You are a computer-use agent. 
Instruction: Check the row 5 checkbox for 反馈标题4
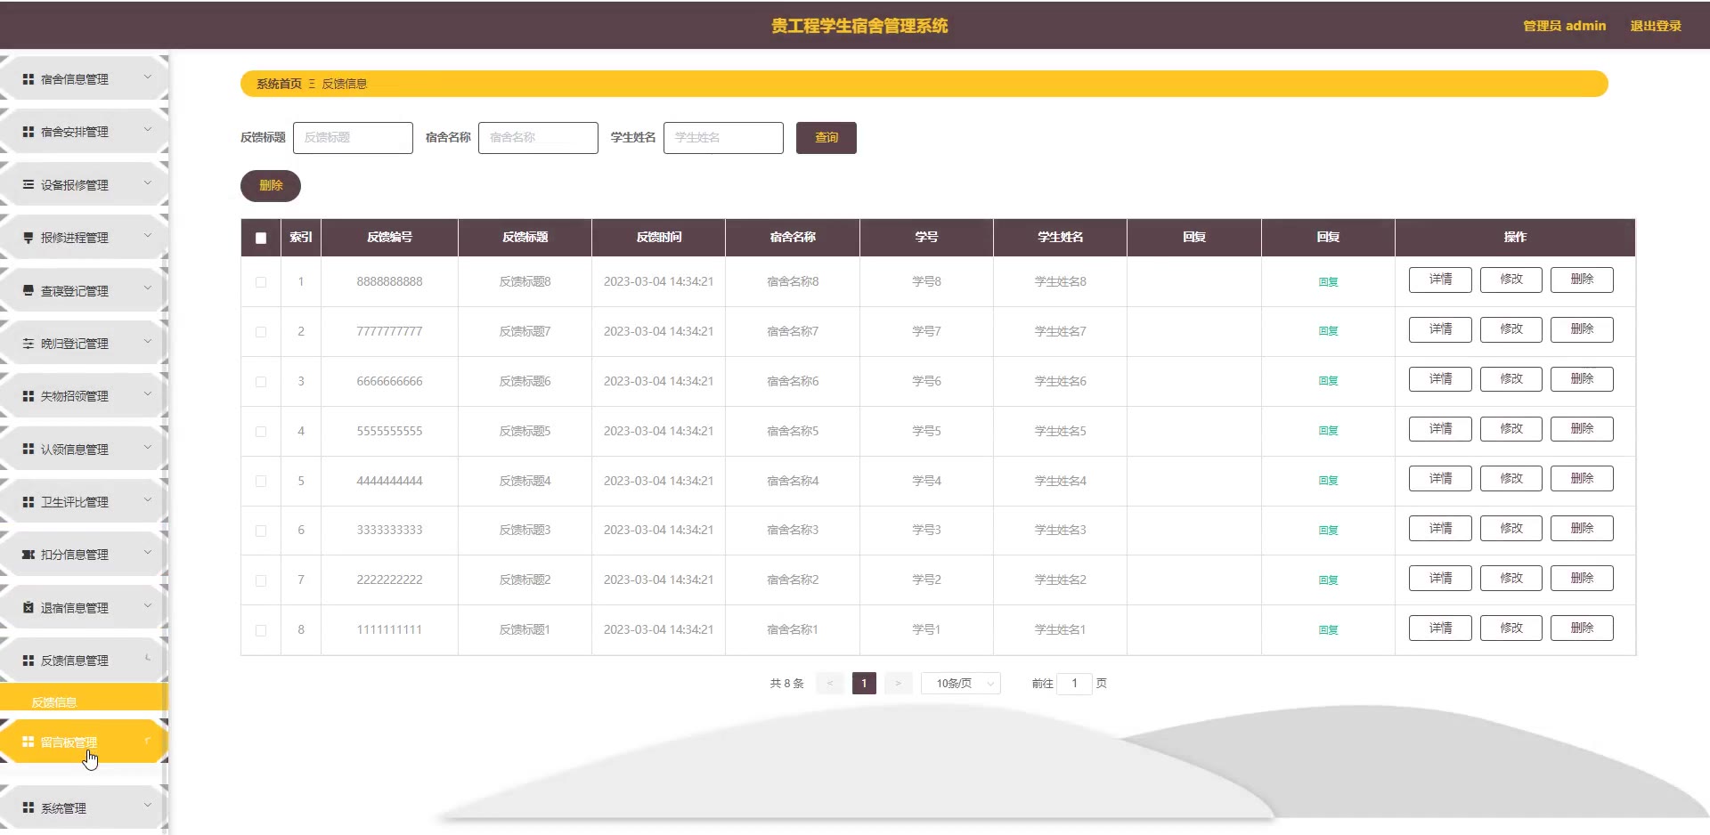coord(261,482)
